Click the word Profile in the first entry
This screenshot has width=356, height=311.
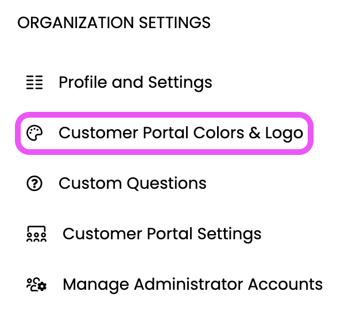(x=83, y=82)
